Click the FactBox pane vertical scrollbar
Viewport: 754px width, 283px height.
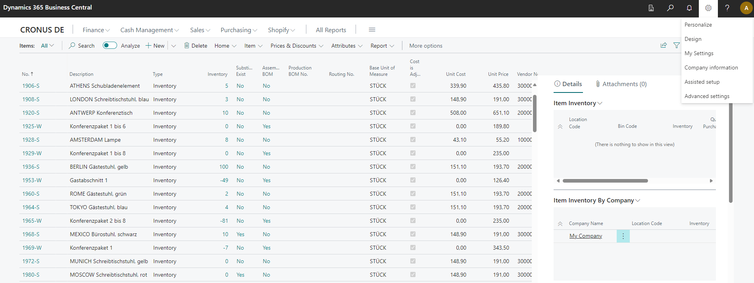coord(731,153)
